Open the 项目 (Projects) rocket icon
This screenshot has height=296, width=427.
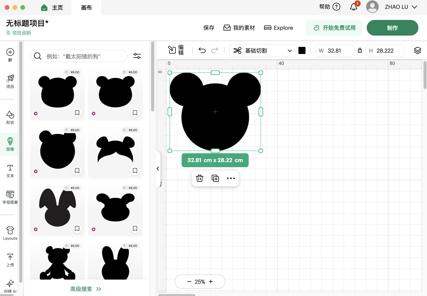pyautogui.click(x=10, y=79)
